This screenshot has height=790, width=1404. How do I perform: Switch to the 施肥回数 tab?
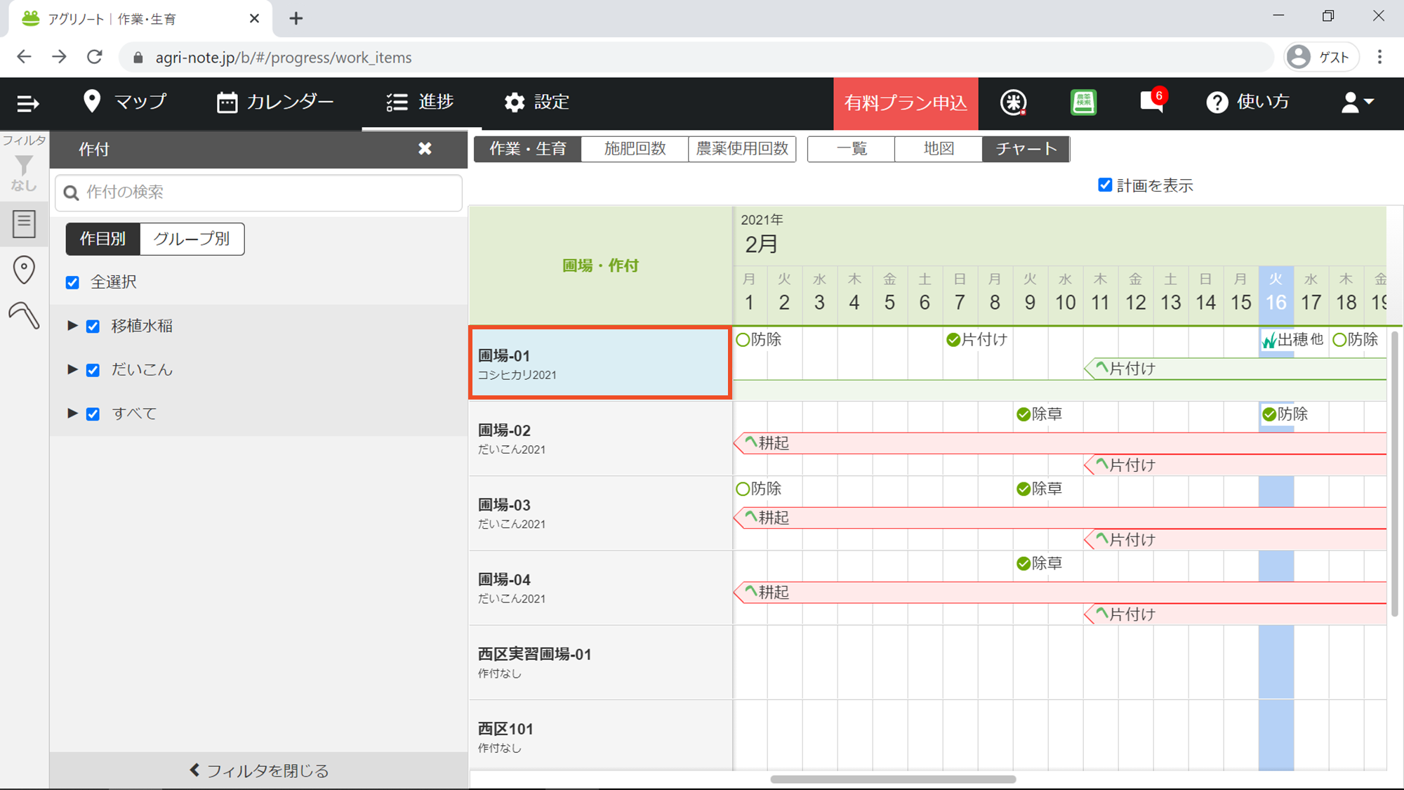coord(635,149)
